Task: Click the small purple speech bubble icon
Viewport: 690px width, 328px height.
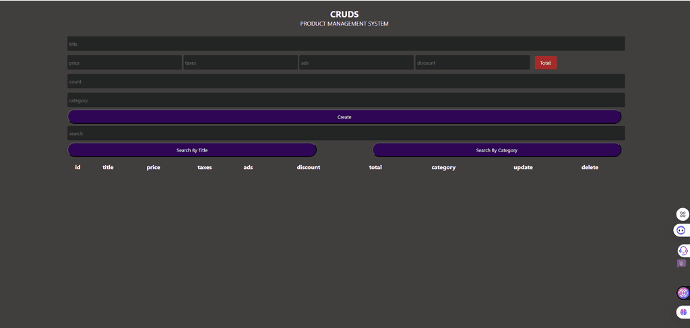Action: pos(681,264)
